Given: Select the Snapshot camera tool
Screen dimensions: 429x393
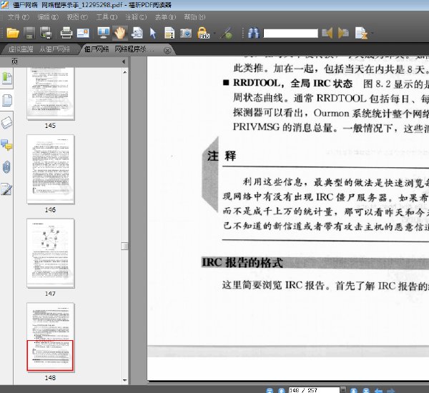Looking at the screenshot, I should point(186,34).
